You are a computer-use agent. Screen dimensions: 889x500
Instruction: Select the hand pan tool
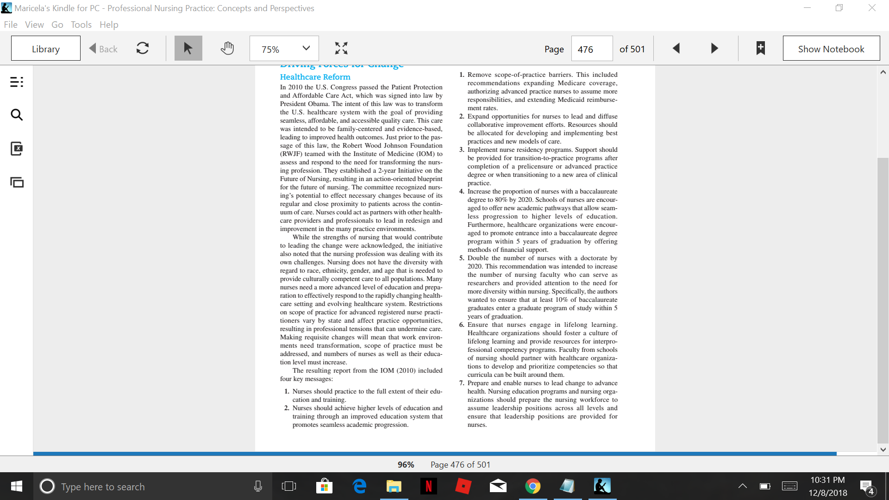point(227,48)
